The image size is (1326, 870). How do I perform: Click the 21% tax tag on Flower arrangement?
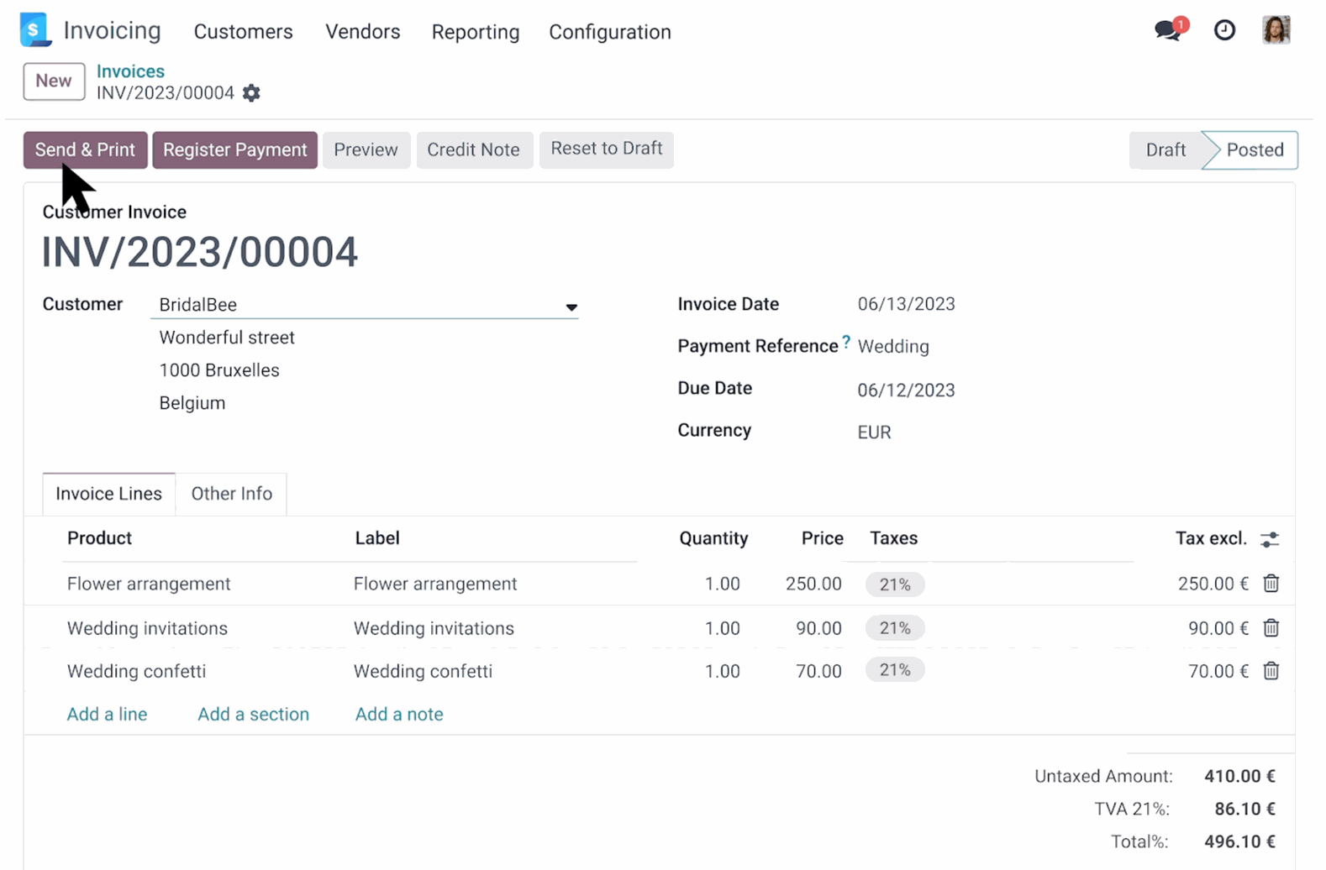coord(894,584)
